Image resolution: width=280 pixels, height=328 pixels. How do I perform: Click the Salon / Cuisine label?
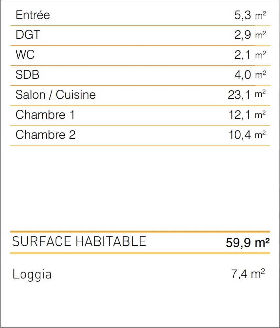[56, 95]
